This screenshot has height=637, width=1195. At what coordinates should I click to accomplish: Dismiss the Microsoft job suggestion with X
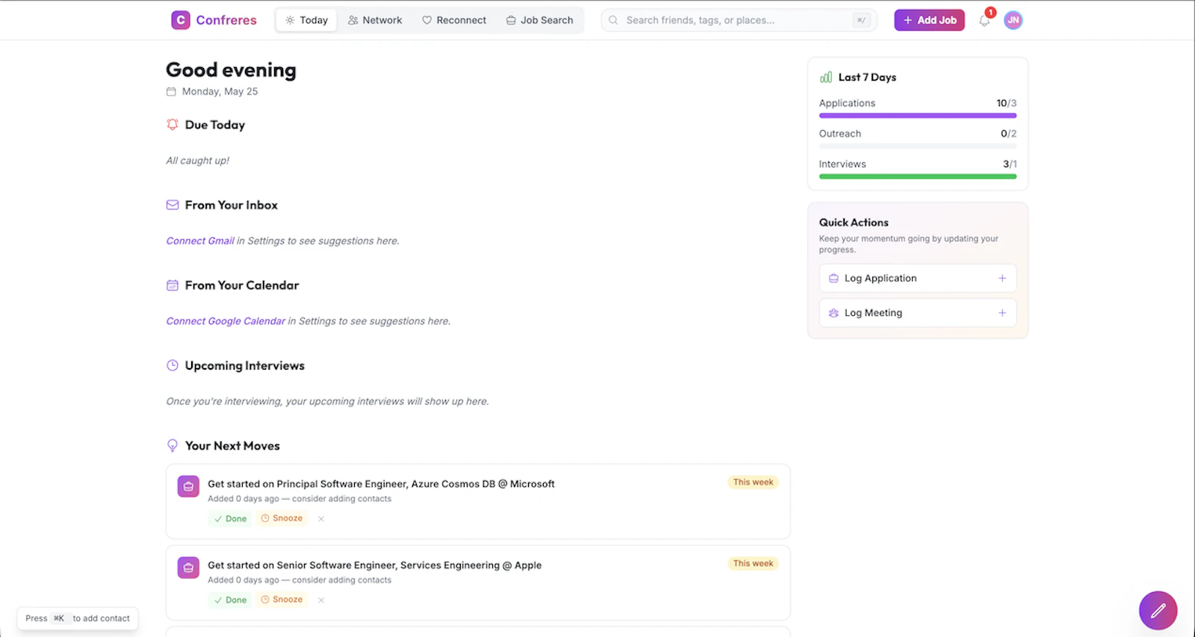pyautogui.click(x=321, y=518)
